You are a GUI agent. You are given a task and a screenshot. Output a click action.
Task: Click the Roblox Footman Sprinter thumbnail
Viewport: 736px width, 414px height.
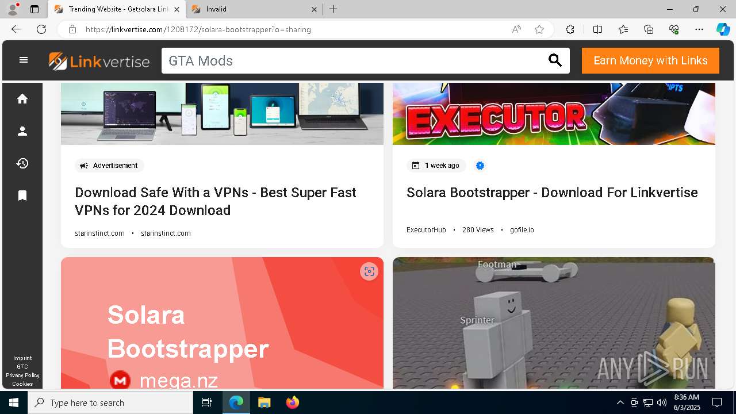coord(554,323)
